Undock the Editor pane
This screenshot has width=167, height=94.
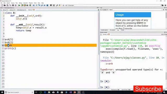[x=97, y=8]
